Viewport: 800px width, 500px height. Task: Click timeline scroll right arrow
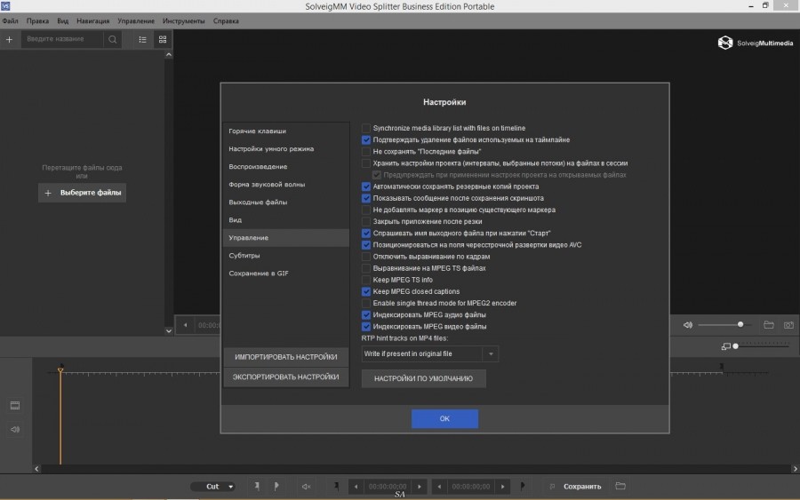[795, 468]
